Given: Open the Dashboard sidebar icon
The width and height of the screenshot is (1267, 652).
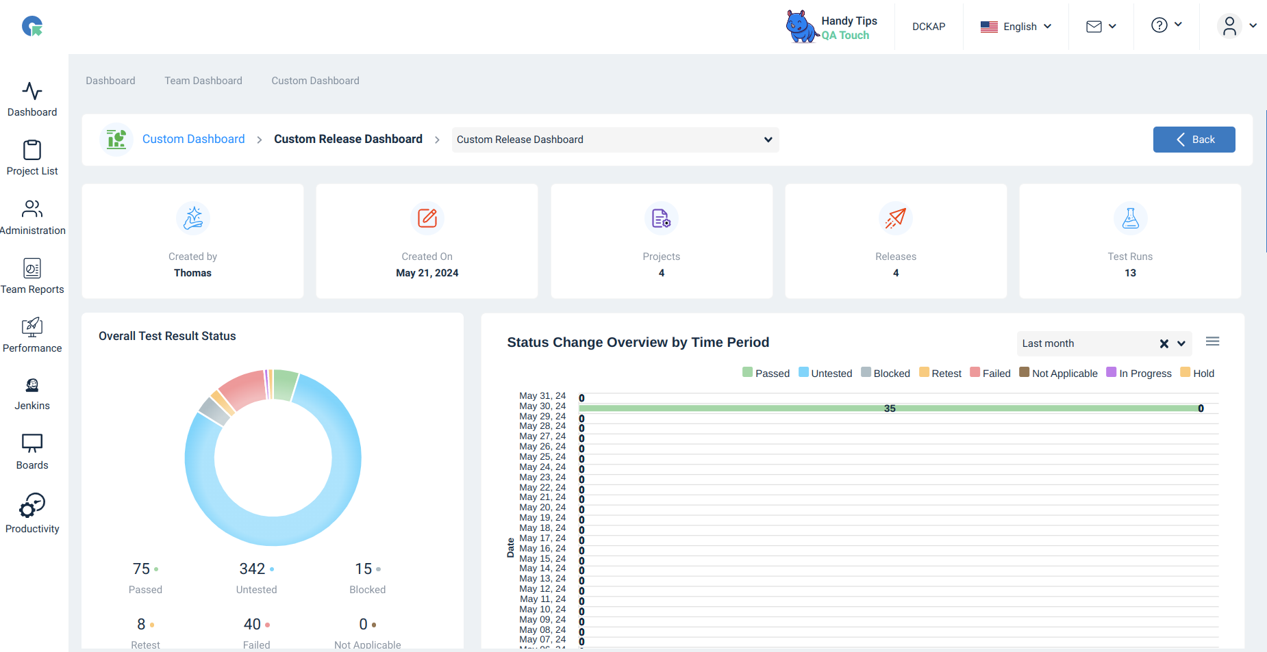Looking at the screenshot, I should 32,91.
